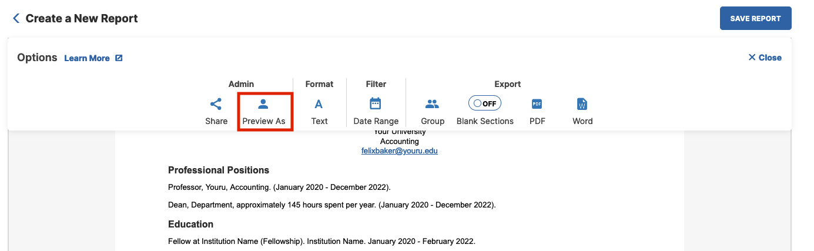The height and width of the screenshot is (251, 814).
Task: Click the Preview As label
Action: click(264, 121)
